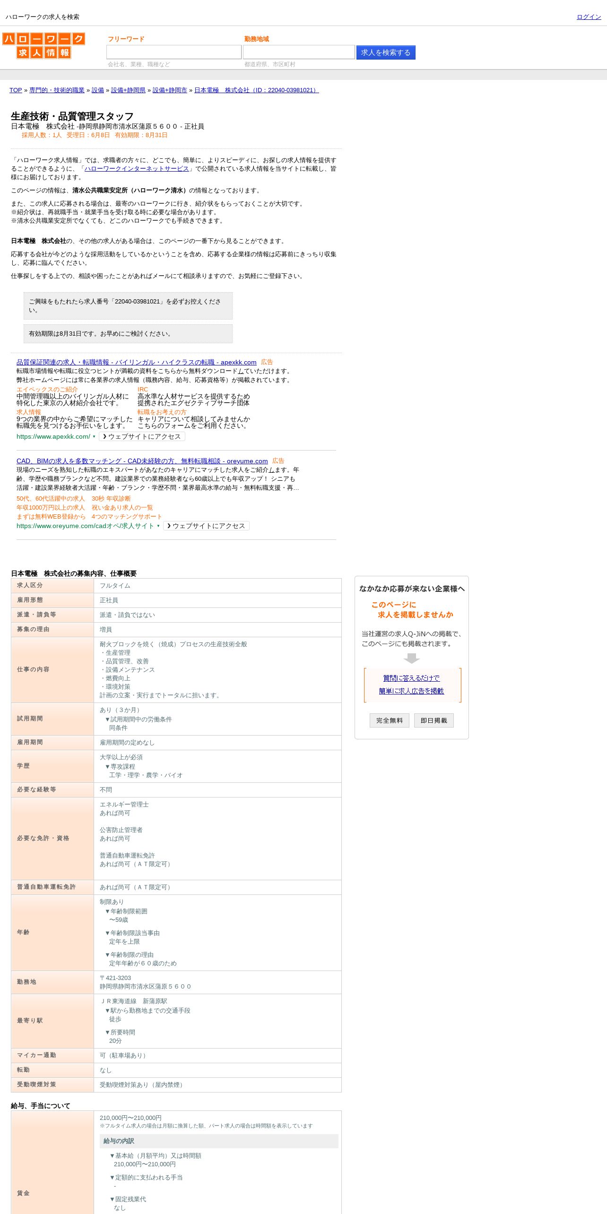The image size is (607, 1214).
Task: Click the 正社員 value in 雇用形態 row
Action: click(109, 600)
